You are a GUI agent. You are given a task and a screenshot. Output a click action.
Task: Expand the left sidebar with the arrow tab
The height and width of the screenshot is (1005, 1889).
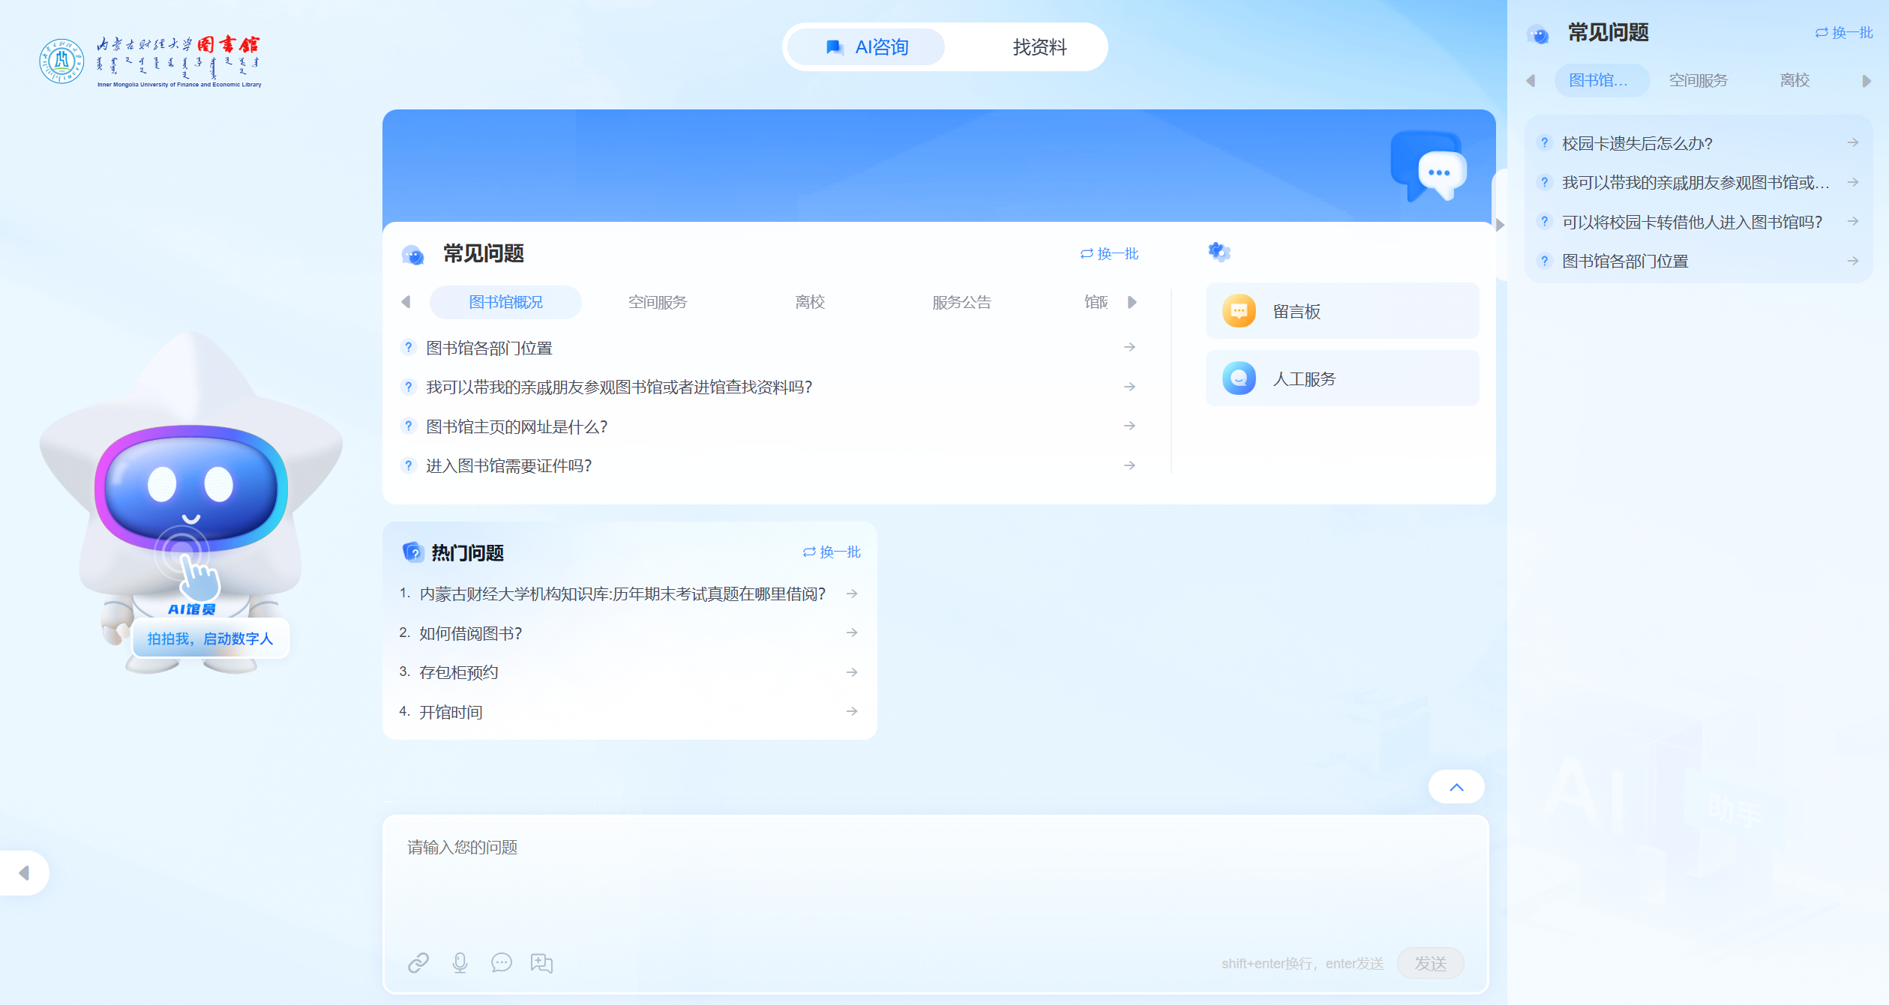(24, 872)
